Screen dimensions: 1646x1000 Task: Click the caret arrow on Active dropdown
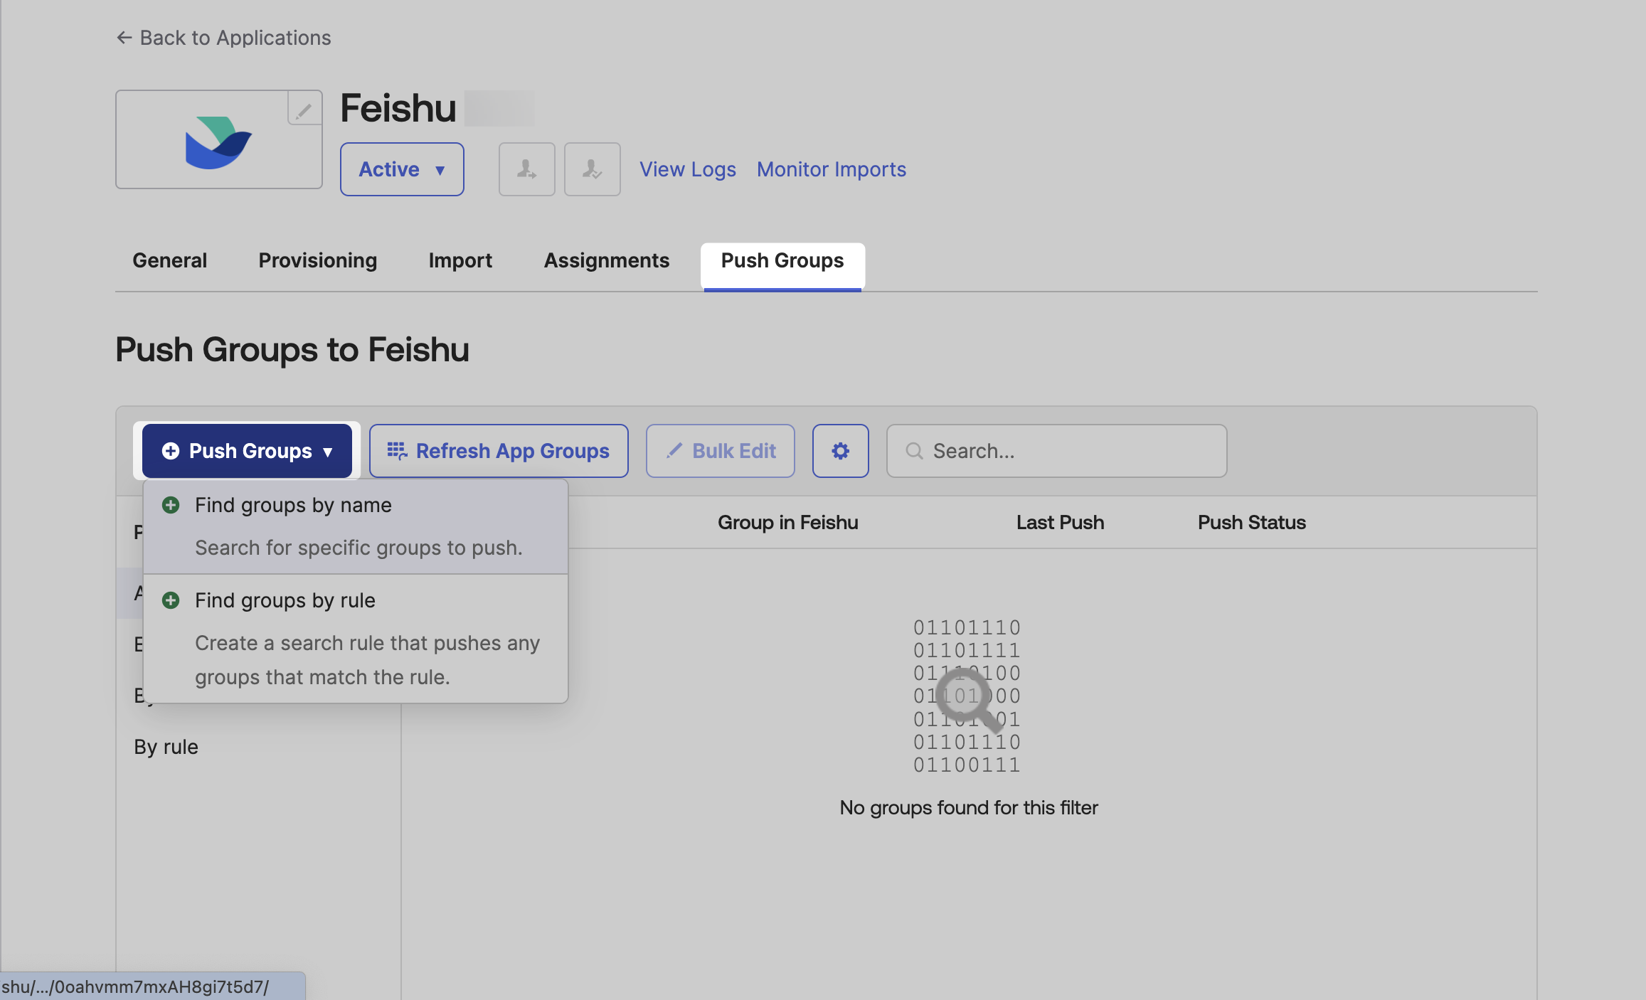point(440,170)
